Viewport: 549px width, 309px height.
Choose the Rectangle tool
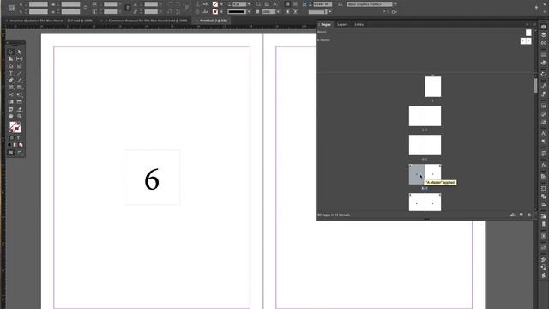19,88
